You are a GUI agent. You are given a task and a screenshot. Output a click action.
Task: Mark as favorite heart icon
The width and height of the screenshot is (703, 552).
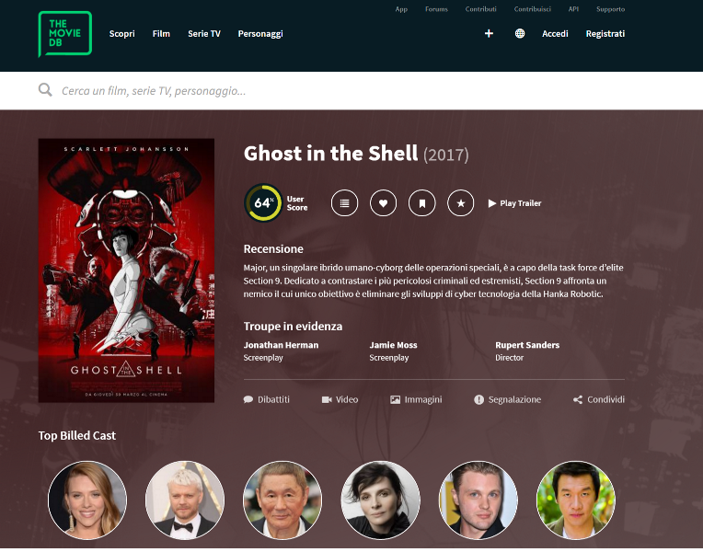tap(383, 203)
